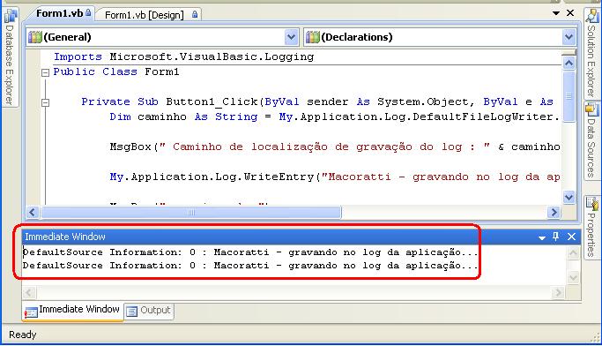Viewport: 602px width, 346px height.
Task: Click the Dim caminho As String line
Action: [x=334, y=117]
